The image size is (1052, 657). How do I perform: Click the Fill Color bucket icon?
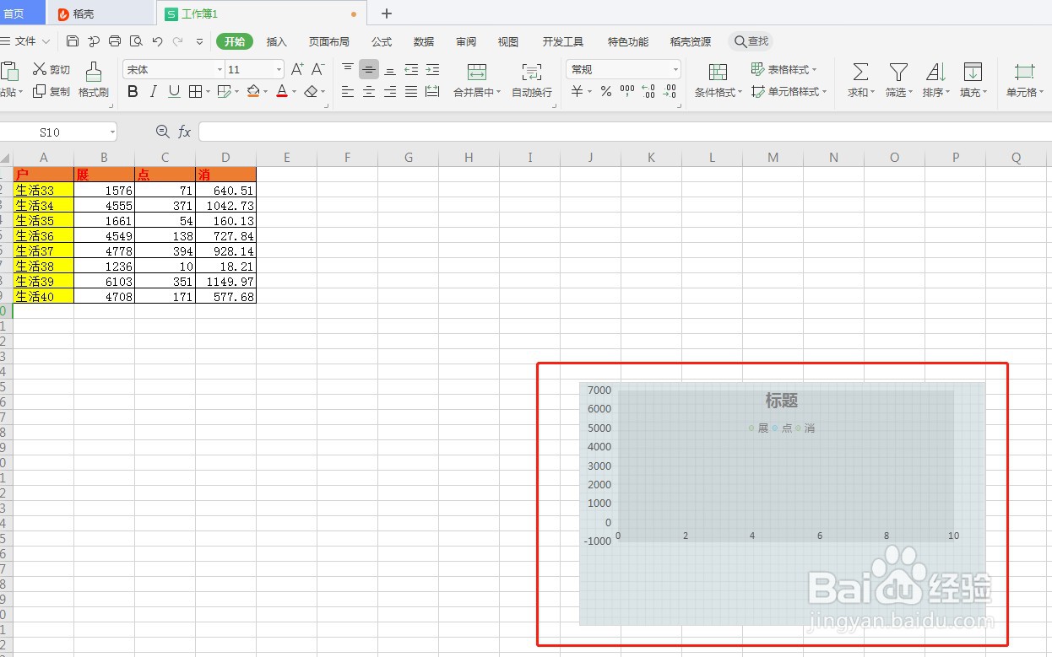point(252,91)
